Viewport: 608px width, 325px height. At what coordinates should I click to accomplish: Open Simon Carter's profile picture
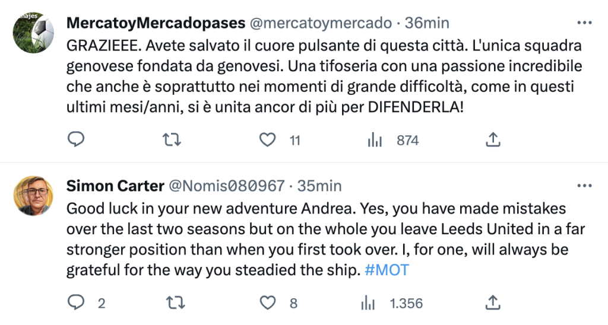point(33,196)
